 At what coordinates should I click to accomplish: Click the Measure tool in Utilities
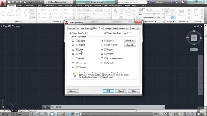click(181, 13)
